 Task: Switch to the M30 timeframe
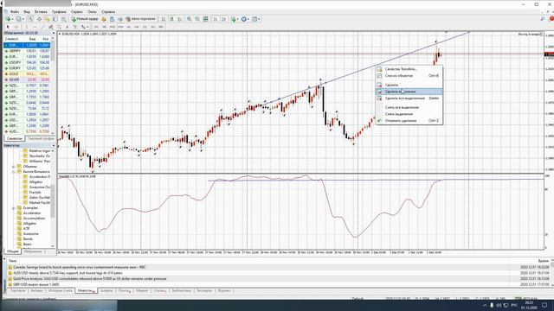(x=120, y=27)
